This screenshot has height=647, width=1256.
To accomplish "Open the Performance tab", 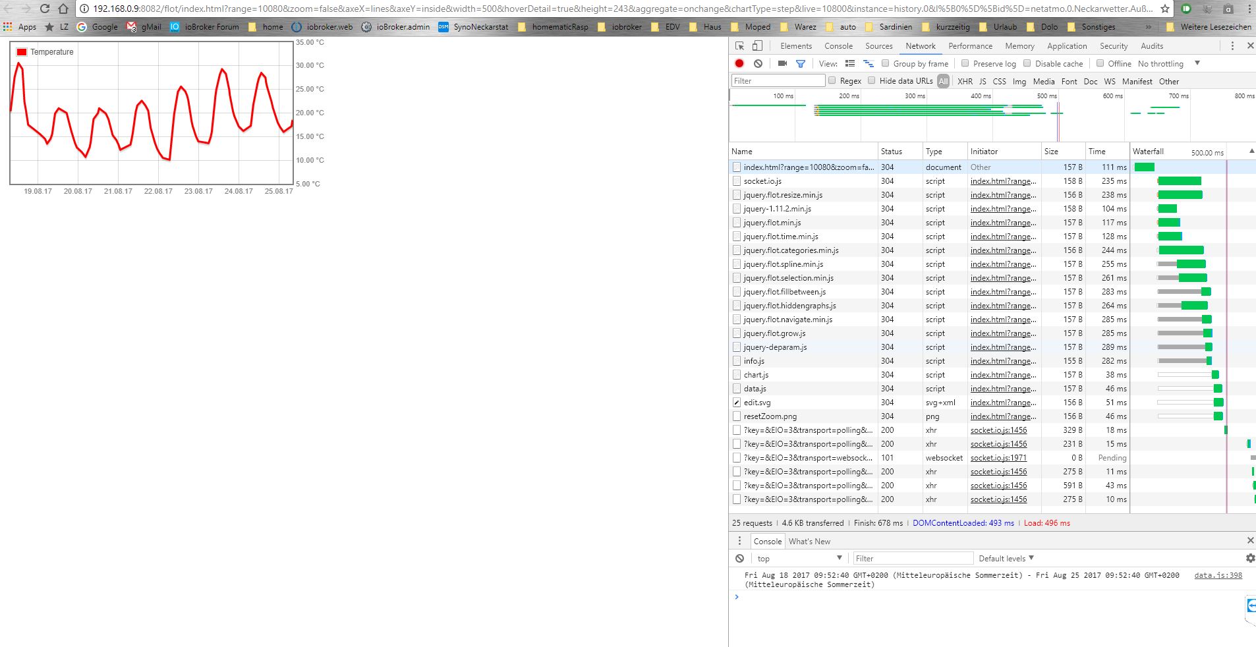I will click(970, 46).
